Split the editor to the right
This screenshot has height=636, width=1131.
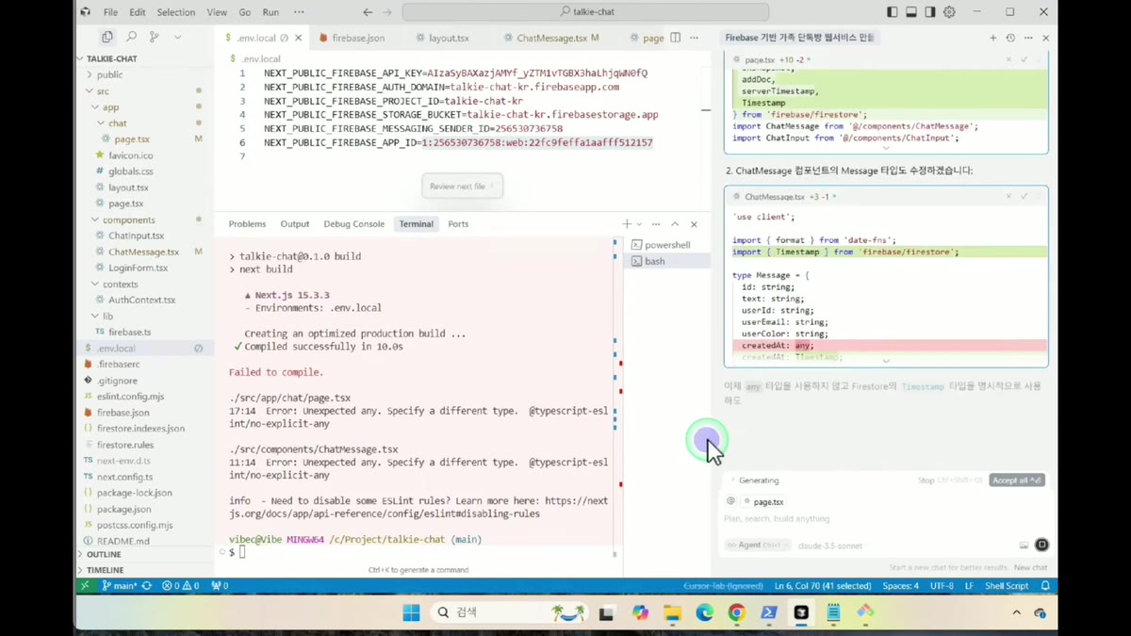(675, 38)
